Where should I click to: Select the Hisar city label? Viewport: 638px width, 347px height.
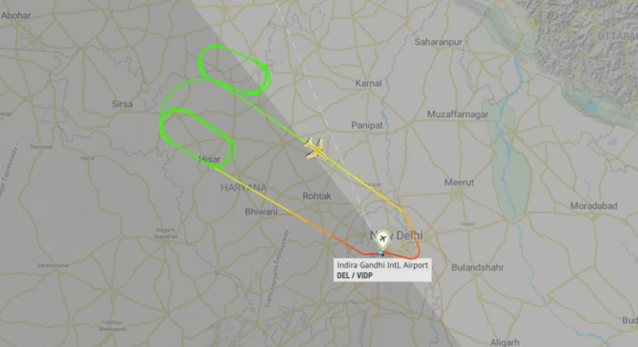tap(209, 159)
